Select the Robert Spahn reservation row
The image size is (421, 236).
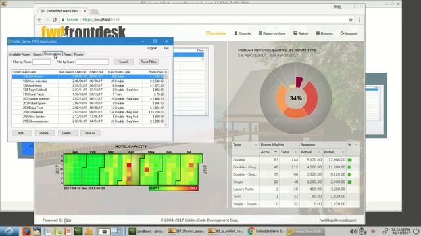(88, 104)
